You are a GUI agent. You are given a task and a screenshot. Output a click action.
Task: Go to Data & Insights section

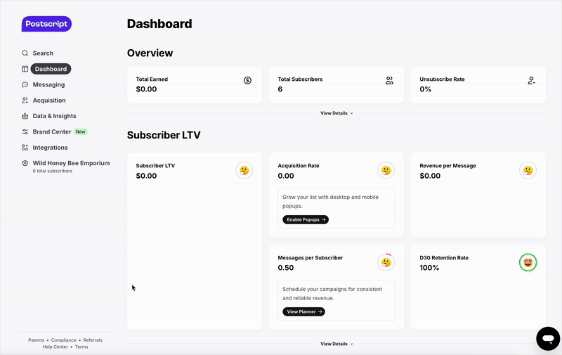click(x=54, y=116)
